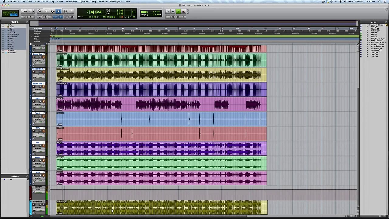Image resolution: width=389 pixels, height=219 pixels.
Task: Click Rewind transport button
Action: click(x=173, y=17)
